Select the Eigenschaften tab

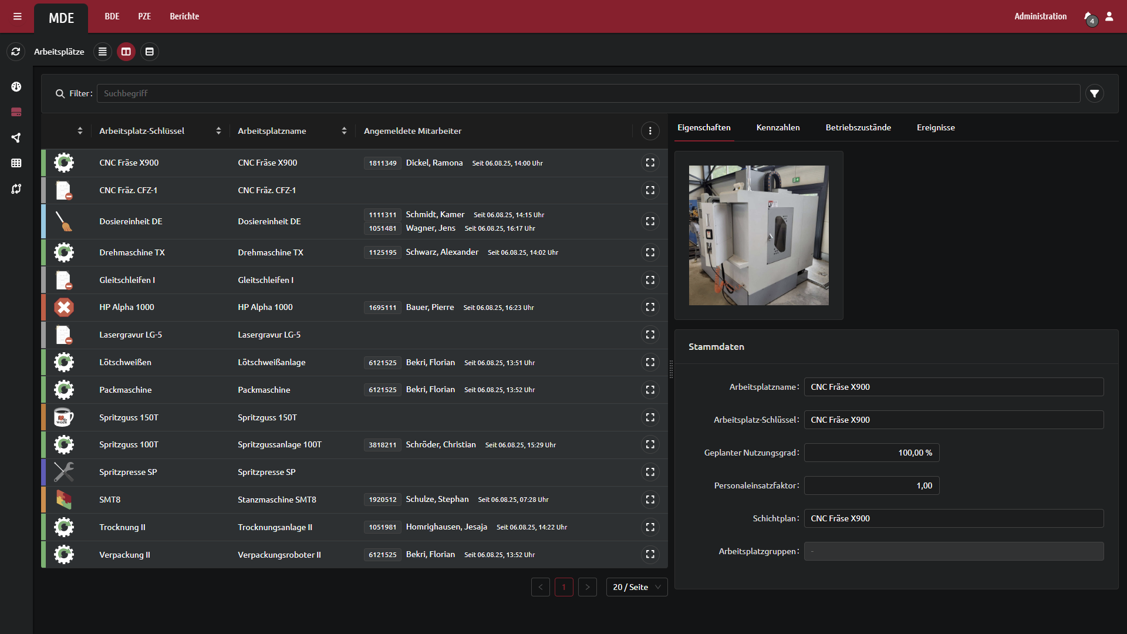tap(704, 127)
